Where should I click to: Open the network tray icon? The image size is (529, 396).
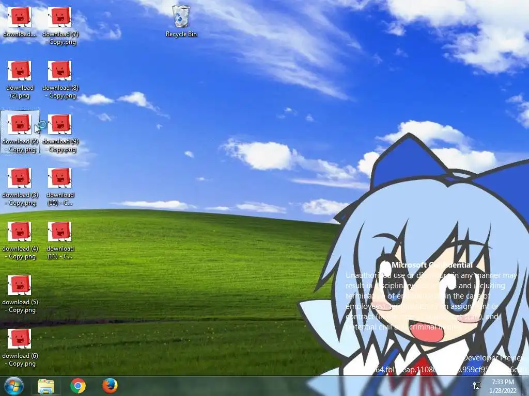[477, 386]
